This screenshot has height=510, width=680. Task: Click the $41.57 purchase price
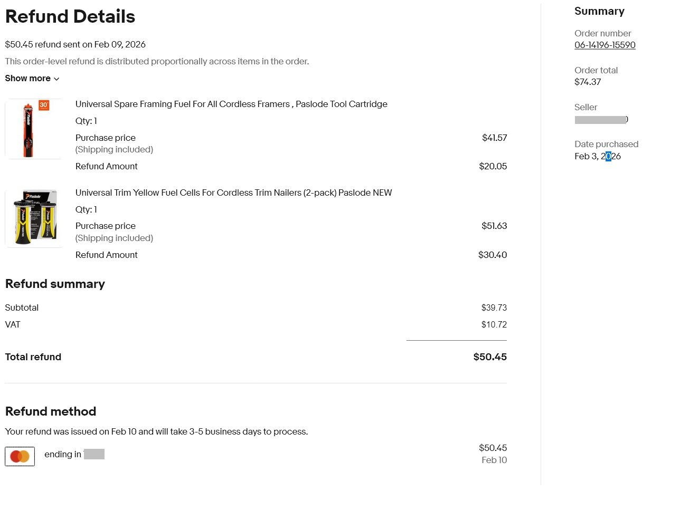(x=494, y=138)
